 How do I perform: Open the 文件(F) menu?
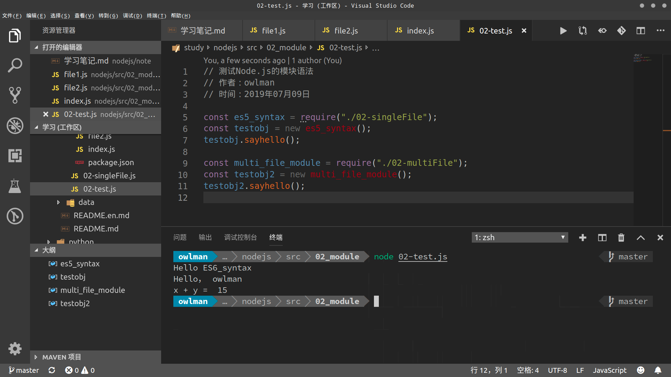[x=12, y=16]
